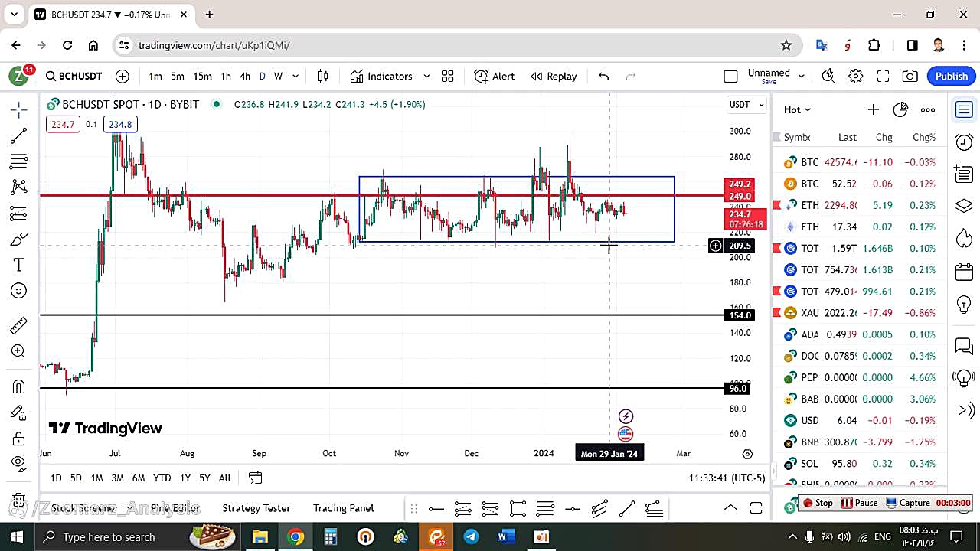Select the brush drawing tool

(19, 240)
